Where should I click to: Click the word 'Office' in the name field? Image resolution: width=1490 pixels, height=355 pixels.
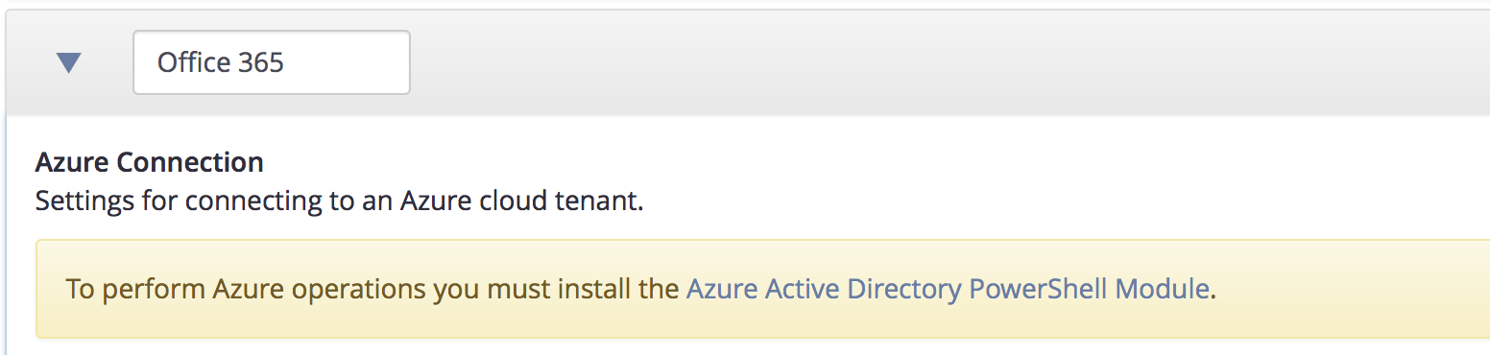[192, 63]
